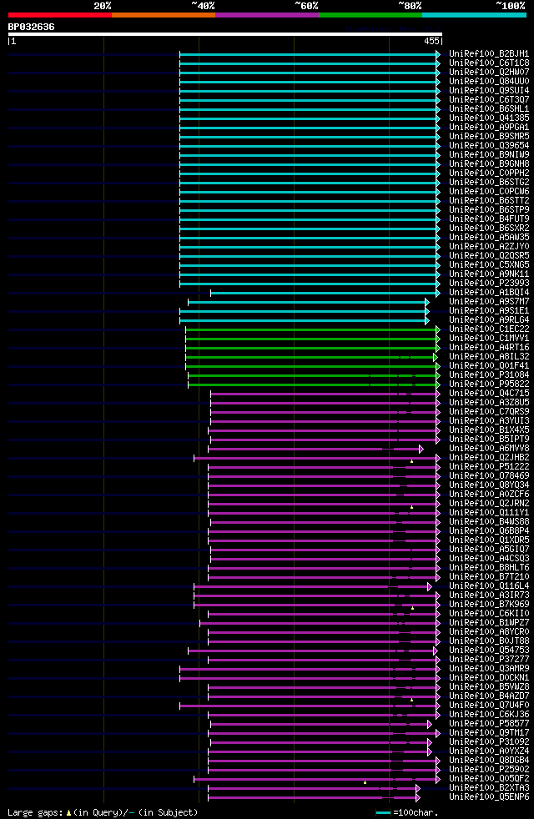Select the UniRef100_B4FUT9 label
Viewport: 534px width, 819px height.
coord(489,219)
